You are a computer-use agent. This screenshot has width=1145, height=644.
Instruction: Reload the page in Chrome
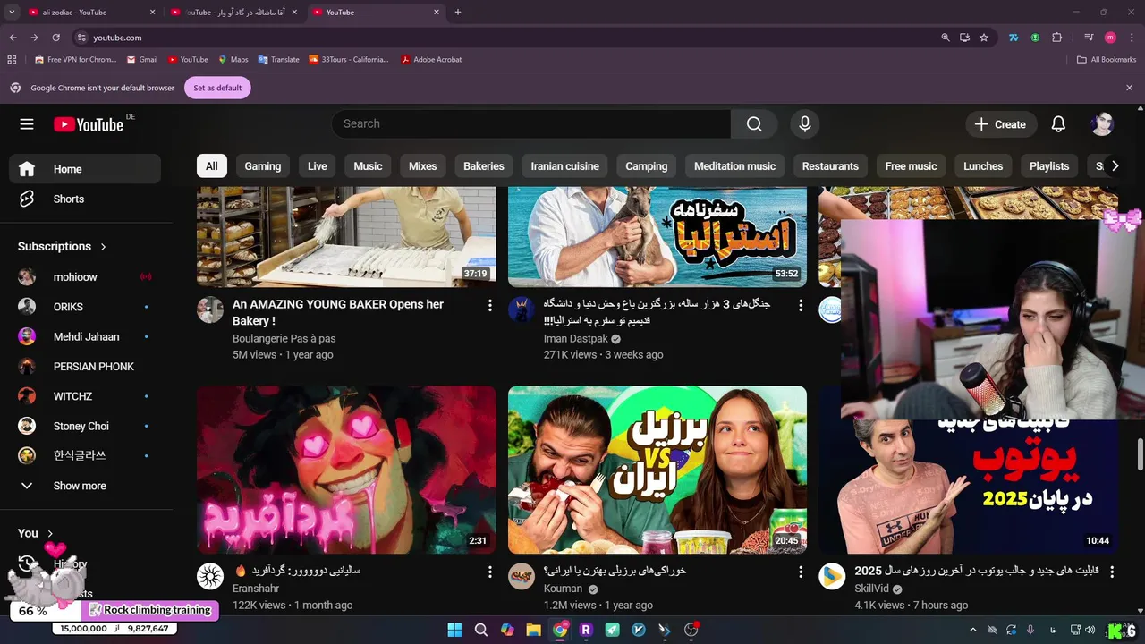point(55,38)
